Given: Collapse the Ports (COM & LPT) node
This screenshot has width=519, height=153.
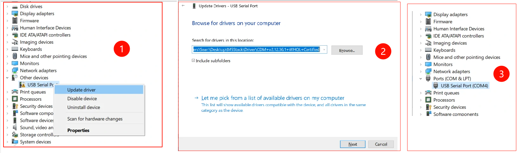Looking at the screenshot, I should point(421,79).
